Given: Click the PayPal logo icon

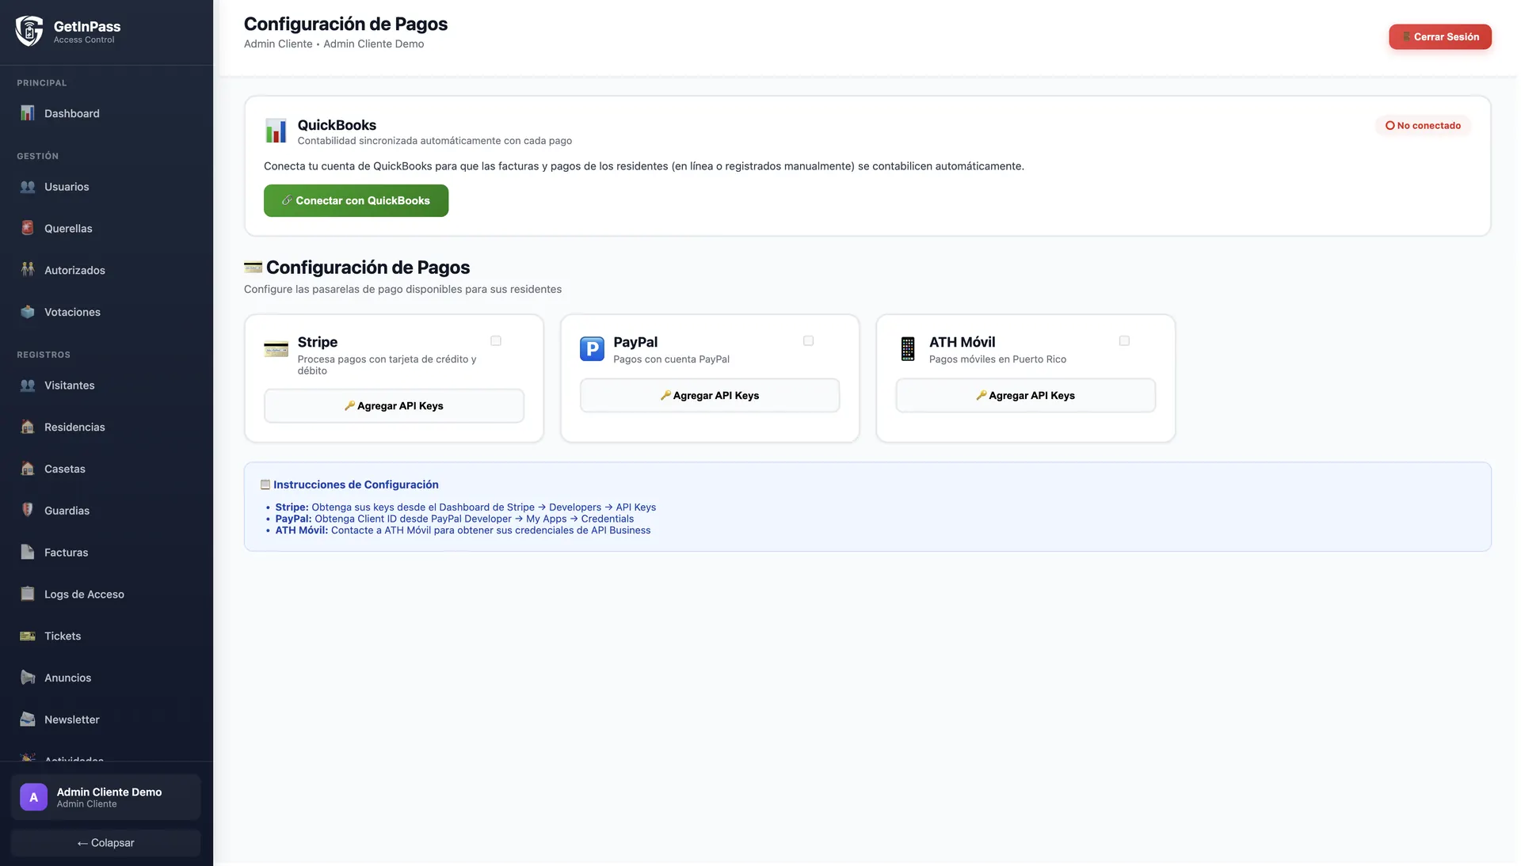Looking at the screenshot, I should click(592, 348).
